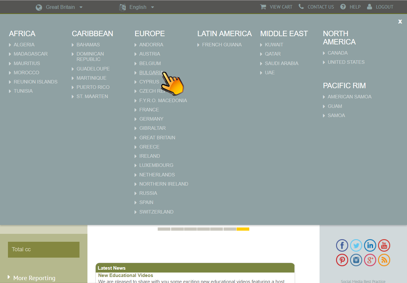Click the Facebook social icon

tap(342, 246)
